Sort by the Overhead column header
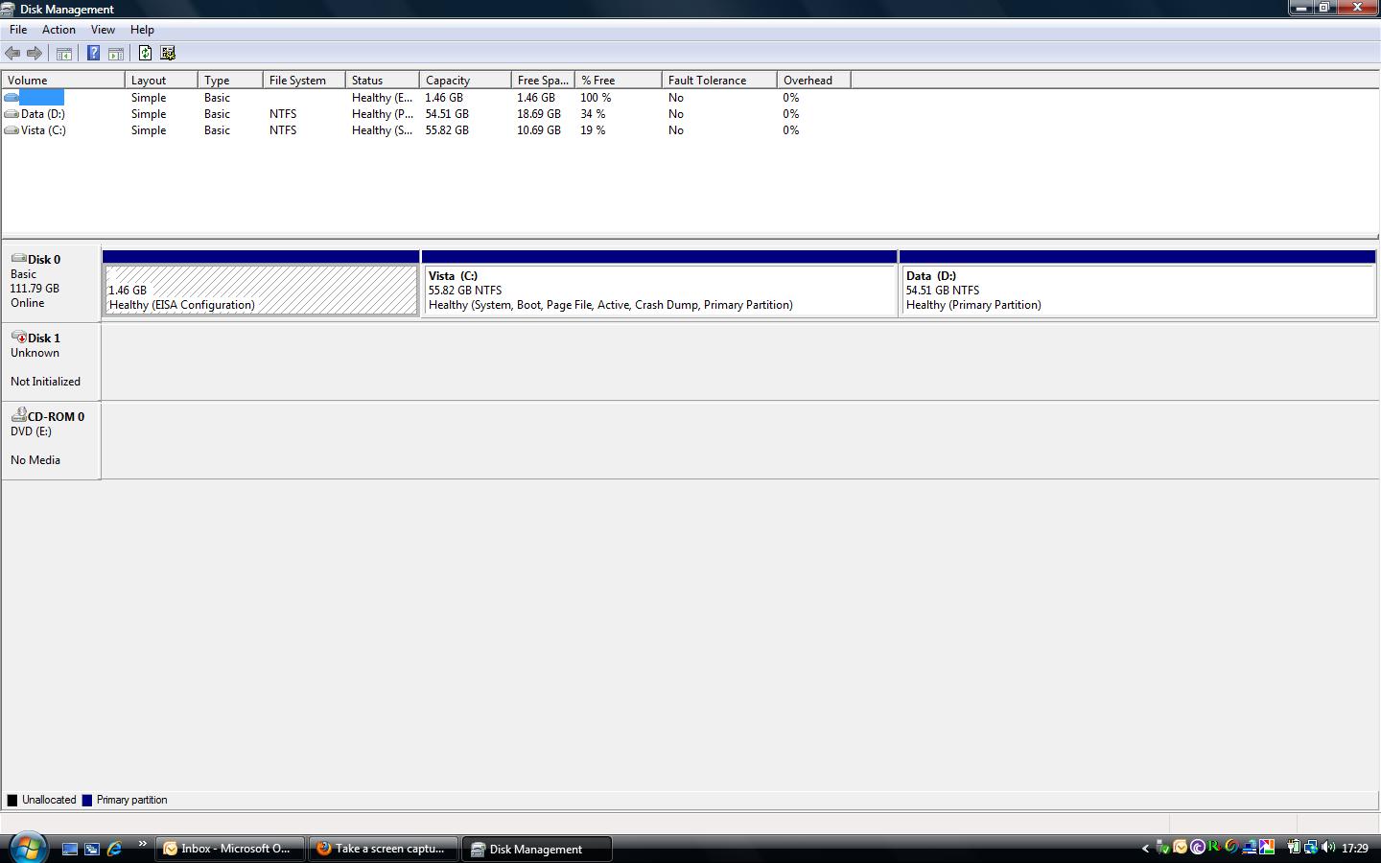This screenshot has height=863, width=1381. [x=813, y=81]
